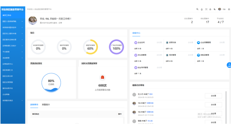231x130 pixels.
Task: Expand the 系统管理 sidebar menu
Action: click(13, 58)
